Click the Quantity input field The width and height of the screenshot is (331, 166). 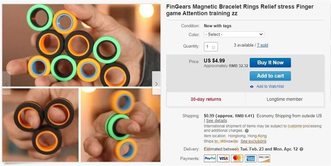point(211,47)
